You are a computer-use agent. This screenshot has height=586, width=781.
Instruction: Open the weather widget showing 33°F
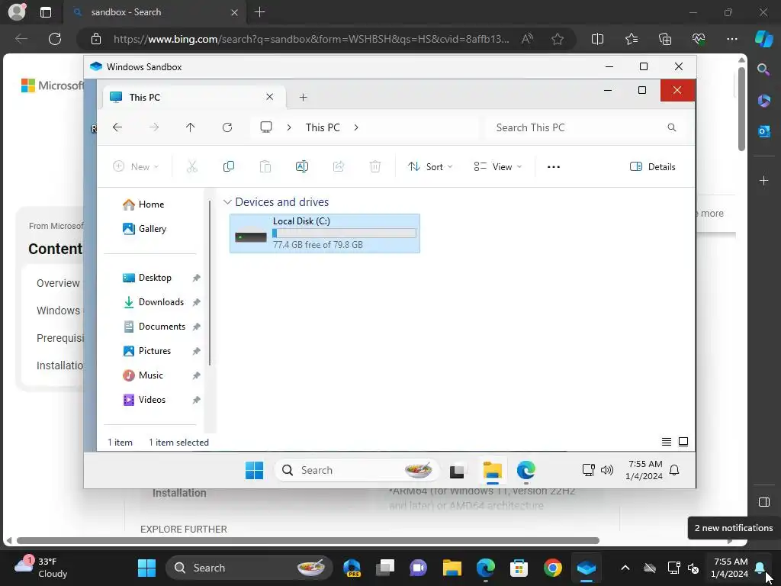[41, 567]
